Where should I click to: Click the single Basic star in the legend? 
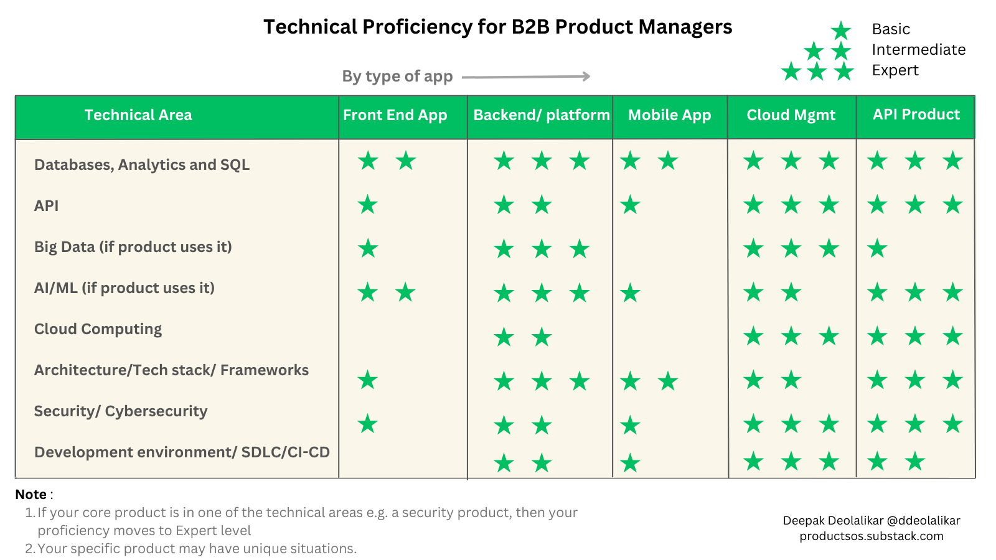click(x=841, y=30)
